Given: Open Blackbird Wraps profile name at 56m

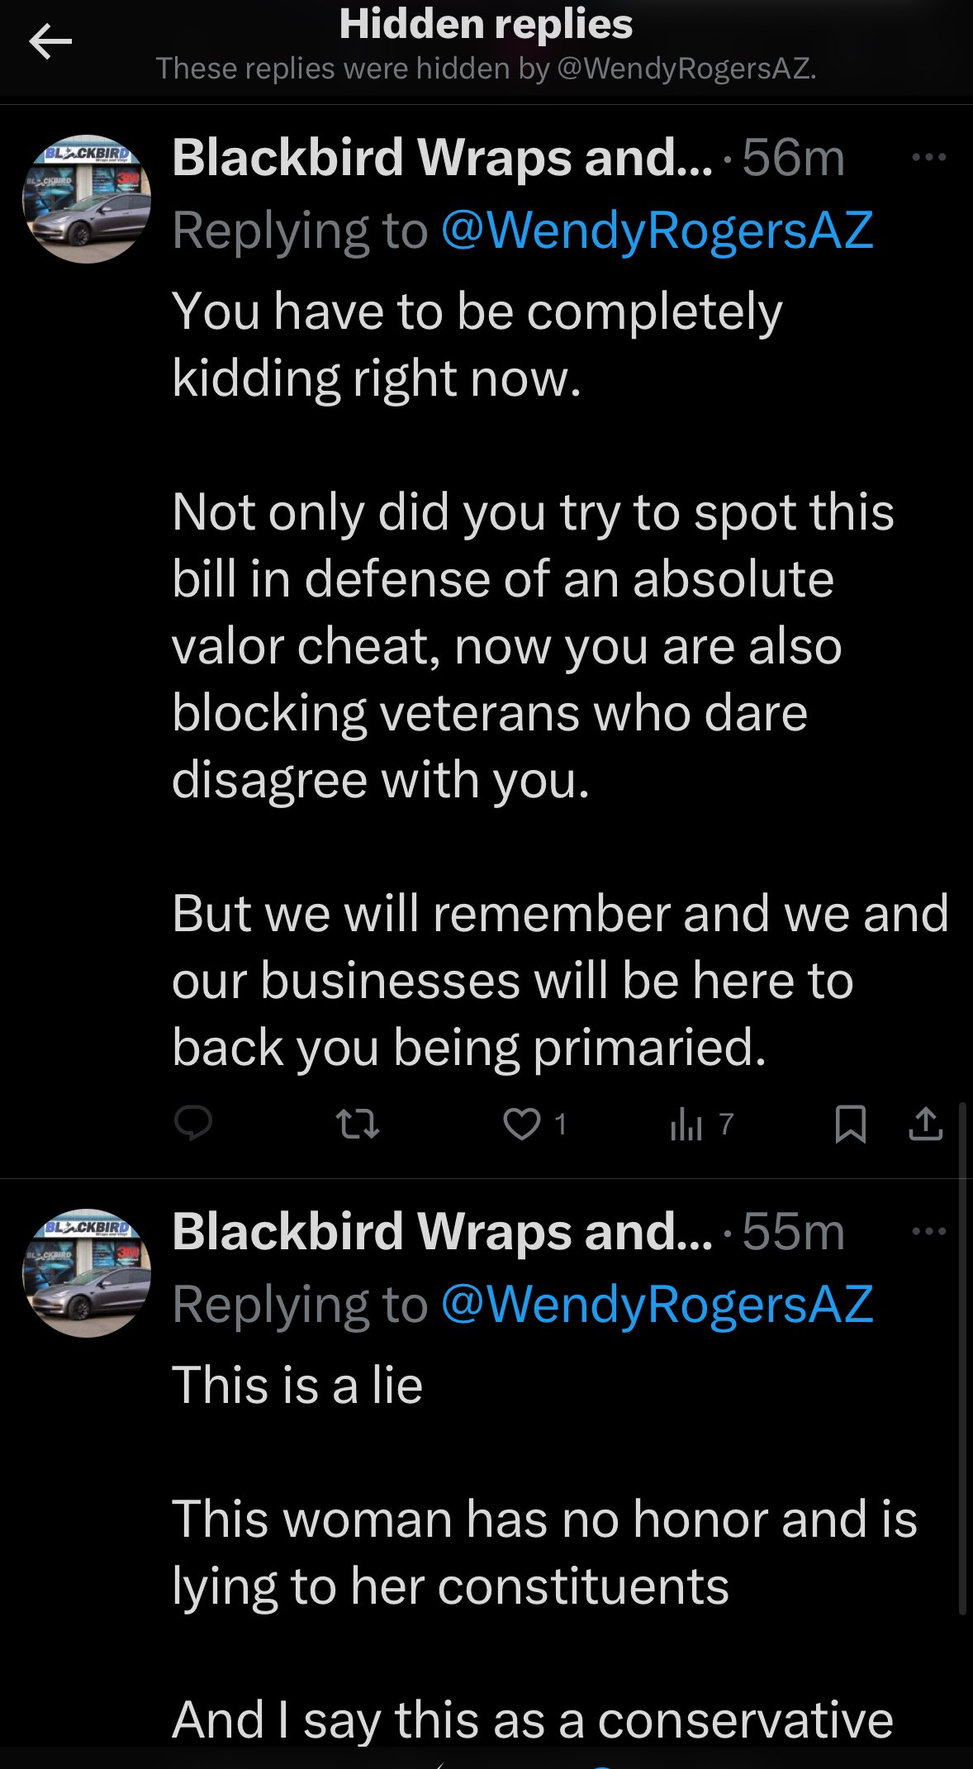Looking at the screenshot, I should tap(442, 157).
